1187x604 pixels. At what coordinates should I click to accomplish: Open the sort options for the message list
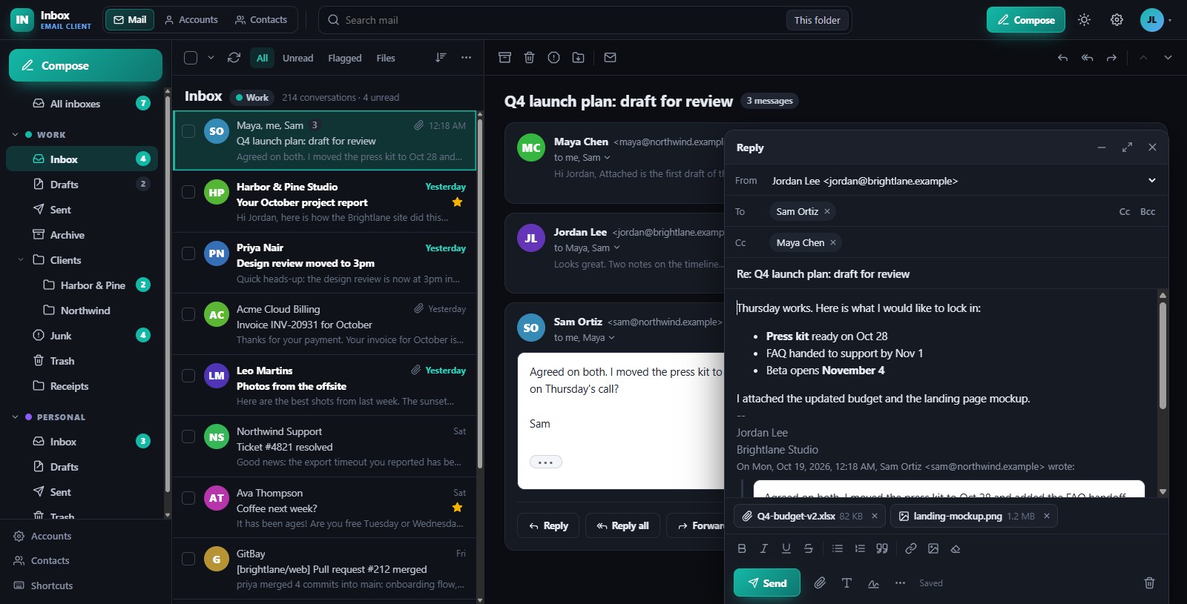coord(441,58)
